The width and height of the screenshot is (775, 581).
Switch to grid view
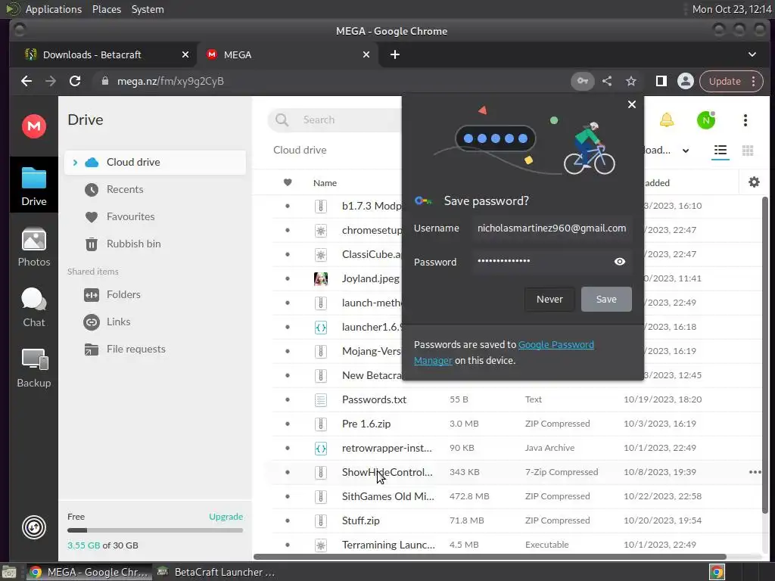[748, 151]
